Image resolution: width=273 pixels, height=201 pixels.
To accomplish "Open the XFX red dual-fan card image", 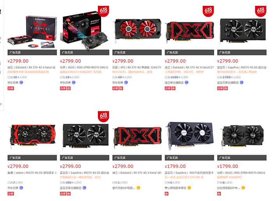I will click(x=137, y=31).
